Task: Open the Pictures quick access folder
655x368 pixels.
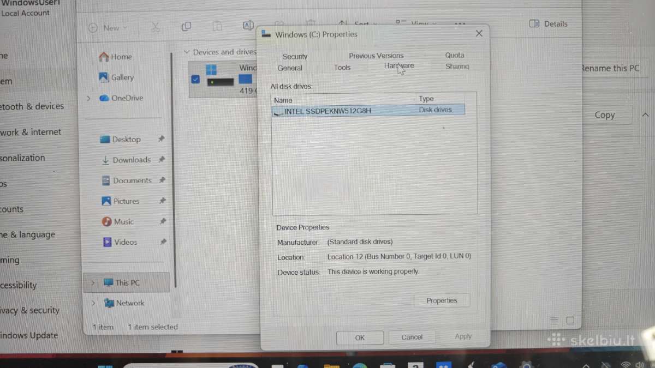Action: [x=121, y=201]
